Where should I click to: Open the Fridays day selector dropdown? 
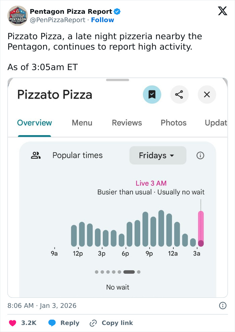tap(158, 155)
